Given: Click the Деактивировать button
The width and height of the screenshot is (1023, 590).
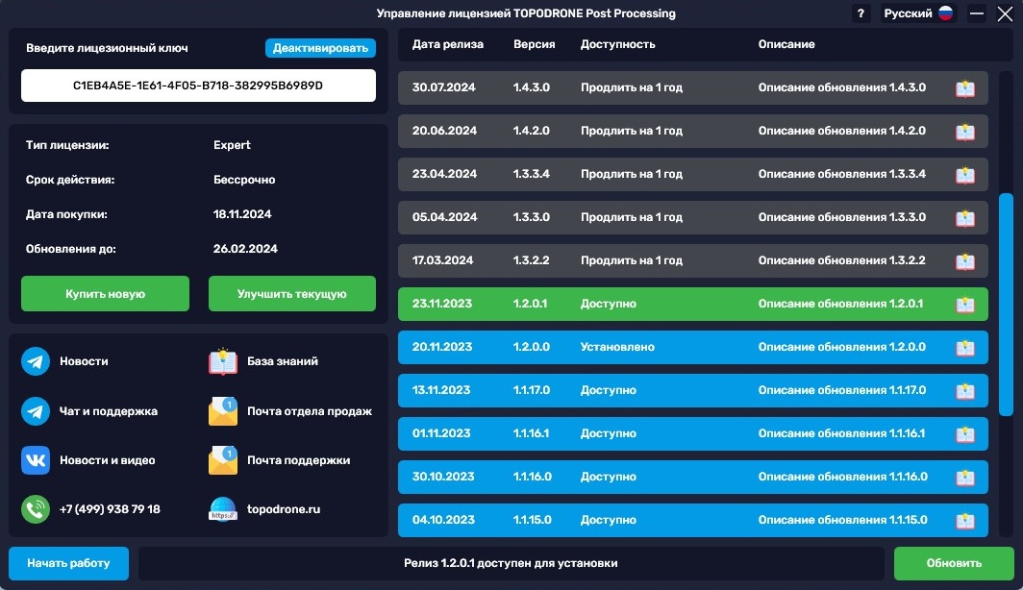Looking at the screenshot, I should coord(320,48).
